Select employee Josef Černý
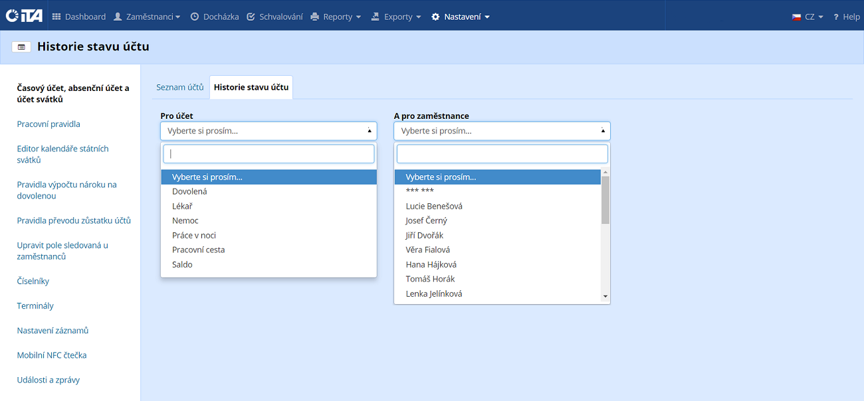This screenshot has height=401, width=864. click(426, 220)
